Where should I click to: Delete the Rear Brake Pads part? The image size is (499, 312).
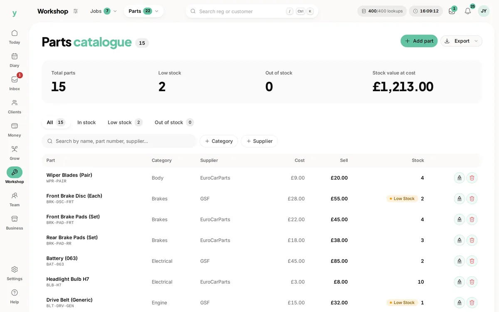tap(472, 240)
